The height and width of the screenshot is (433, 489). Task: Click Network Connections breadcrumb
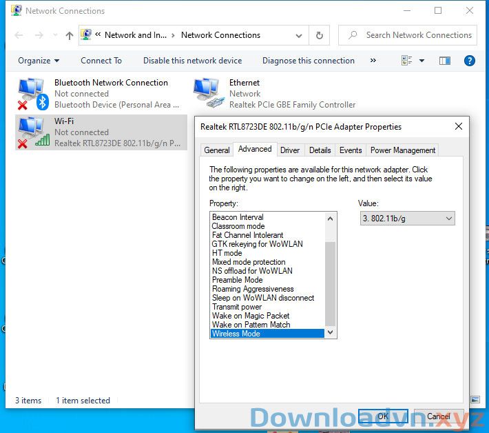(x=220, y=35)
